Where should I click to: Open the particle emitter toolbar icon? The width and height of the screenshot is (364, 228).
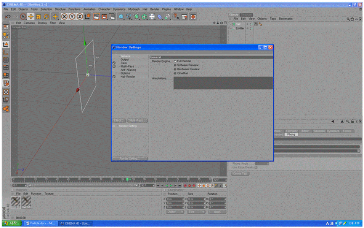pyautogui.click(x=168, y=17)
